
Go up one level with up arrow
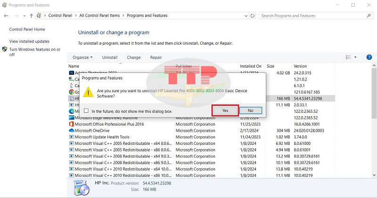click(31, 16)
